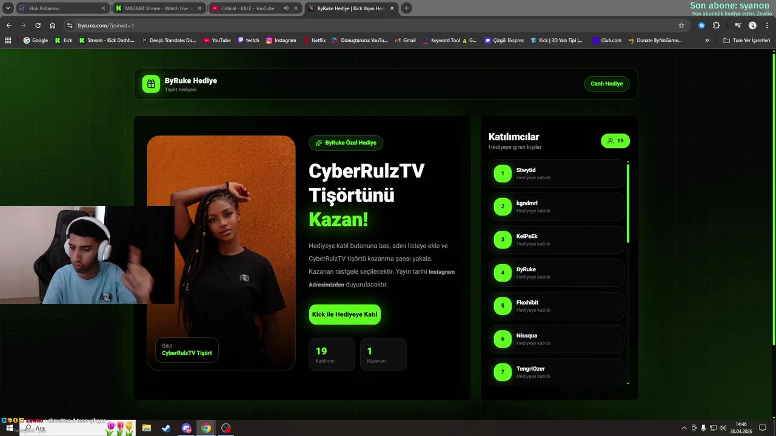This screenshot has width=776, height=436.
Task: Open Discord from the taskbar
Action: click(x=186, y=428)
